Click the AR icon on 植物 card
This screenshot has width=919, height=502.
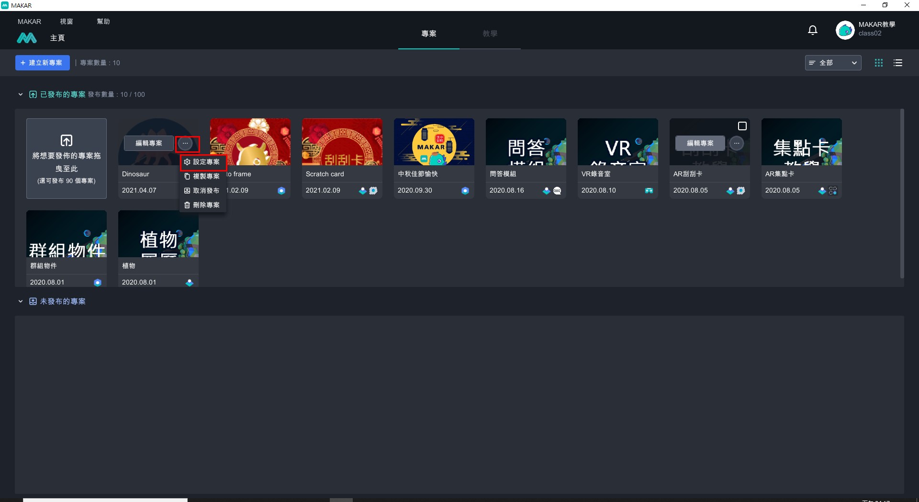click(190, 283)
